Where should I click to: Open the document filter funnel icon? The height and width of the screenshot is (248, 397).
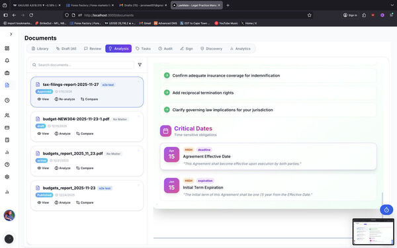[x=140, y=65]
